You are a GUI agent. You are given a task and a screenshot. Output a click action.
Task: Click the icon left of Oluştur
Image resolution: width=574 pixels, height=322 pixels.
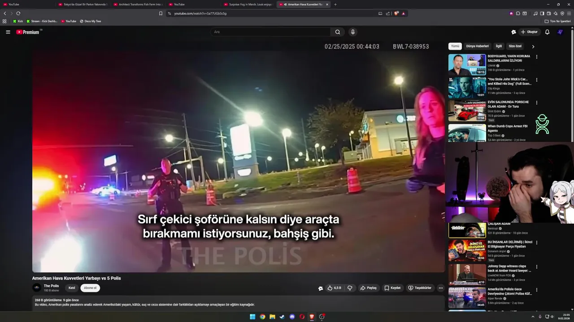513,32
